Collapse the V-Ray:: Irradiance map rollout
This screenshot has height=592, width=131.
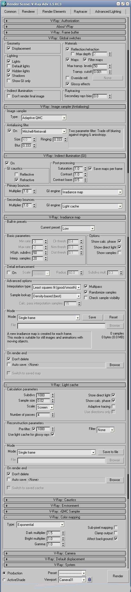pos(65,217)
